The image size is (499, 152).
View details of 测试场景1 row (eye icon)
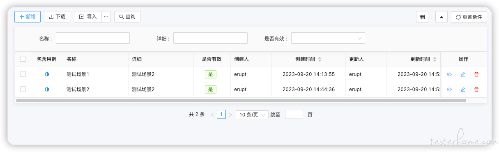pos(449,74)
